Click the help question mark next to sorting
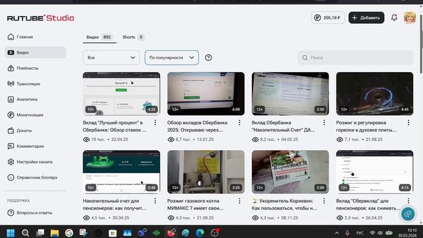Image resolution: width=423 pixels, height=238 pixels. pos(208,58)
